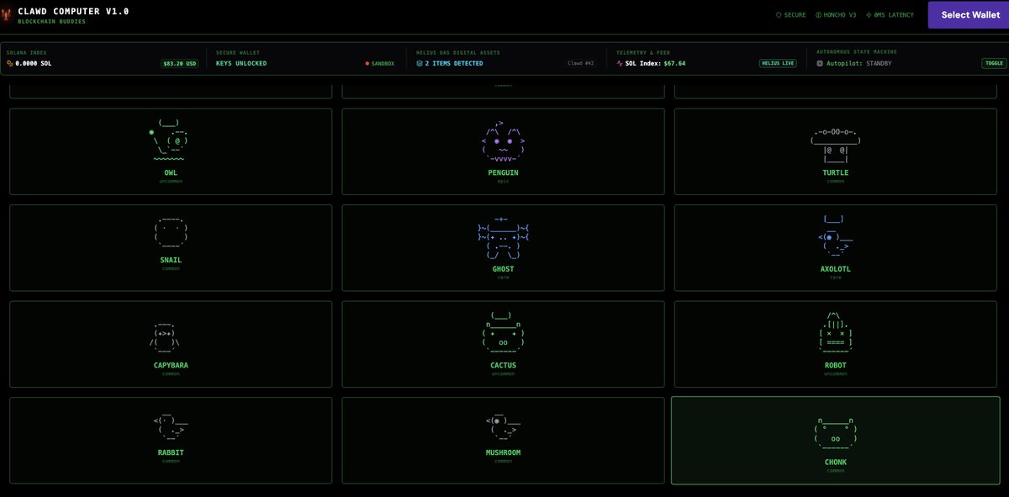
Task: Click the SOL Index: $67.64 value
Action: coord(655,63)
